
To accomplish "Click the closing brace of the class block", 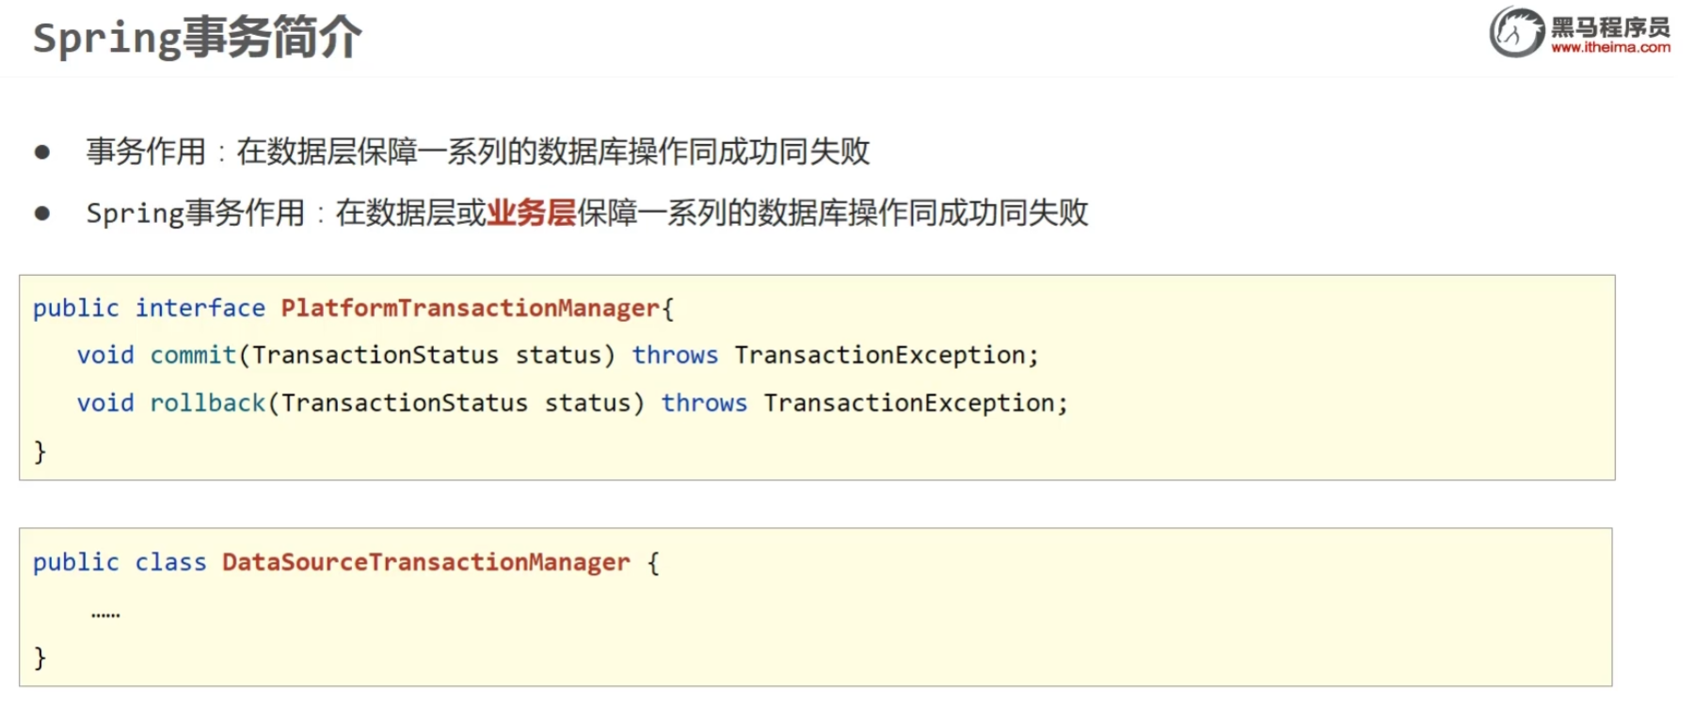I will tap(40, 657).
